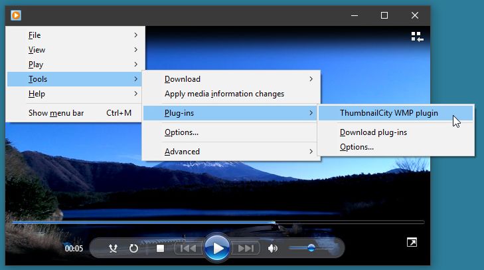Screen dimensions: 484x270
Task: Expand File submenu arrow
Action: [x=136, y=35]
